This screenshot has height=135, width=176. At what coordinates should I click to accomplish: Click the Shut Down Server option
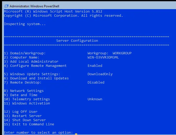25,120
